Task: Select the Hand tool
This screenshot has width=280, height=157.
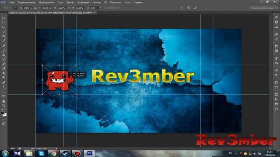Action: (x=3, y=101)
